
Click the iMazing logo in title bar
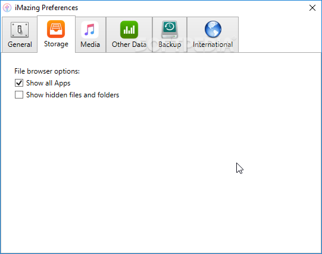click(7, 8)
